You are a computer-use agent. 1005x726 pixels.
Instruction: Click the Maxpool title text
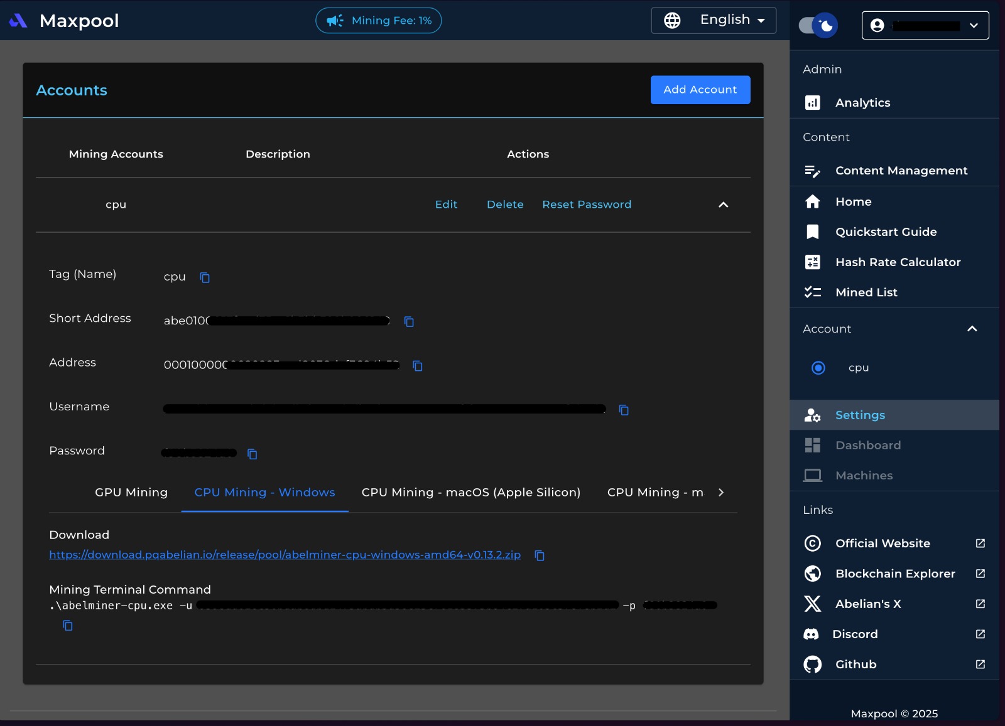coord(79,21)
